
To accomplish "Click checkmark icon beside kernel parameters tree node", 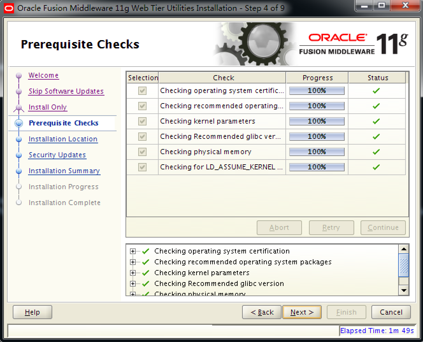I will click(x=146, y=273).
